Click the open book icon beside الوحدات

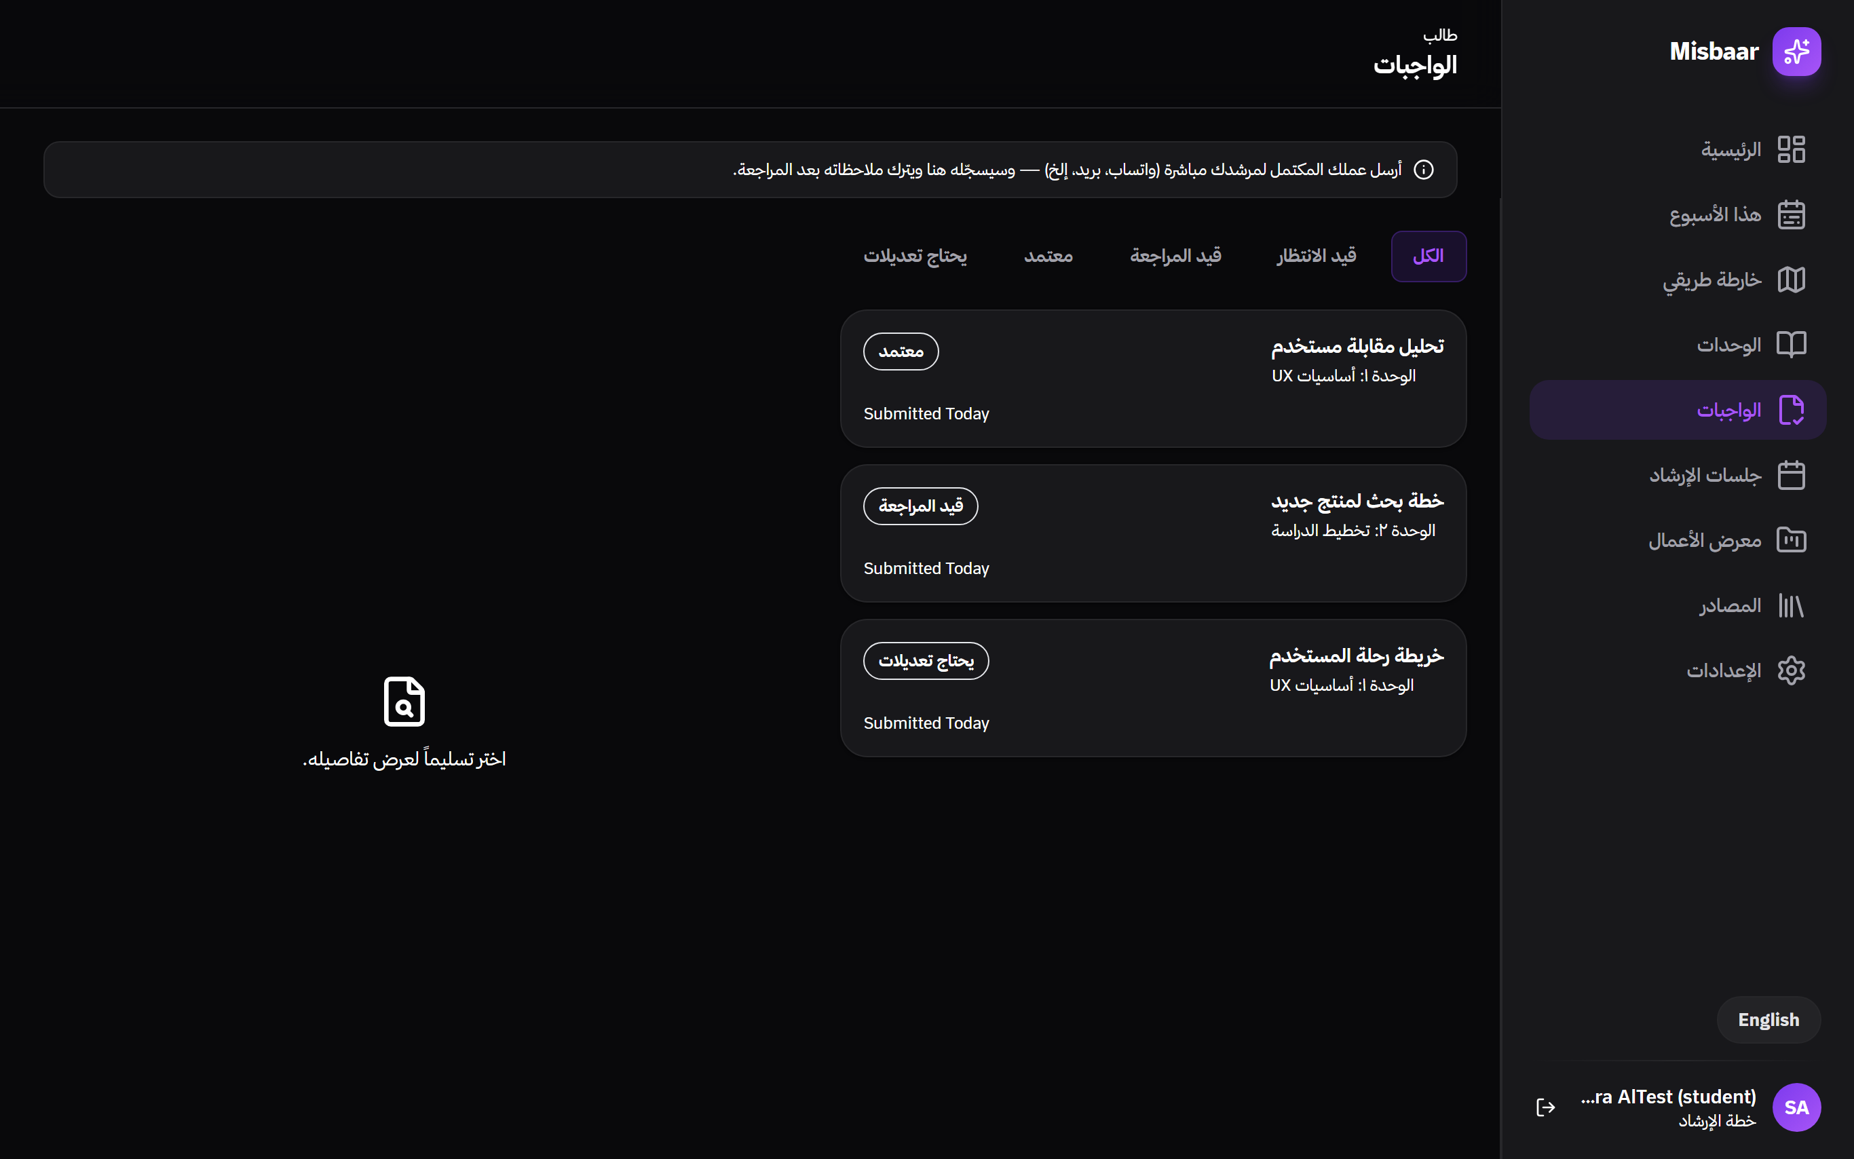point(1790,345)
